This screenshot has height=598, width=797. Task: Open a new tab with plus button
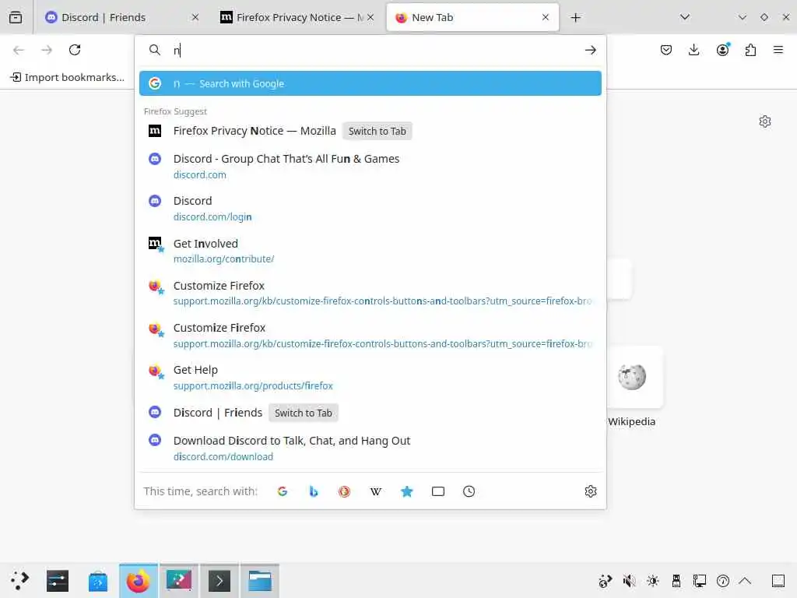pyautogui.click(x=575, y=17)
